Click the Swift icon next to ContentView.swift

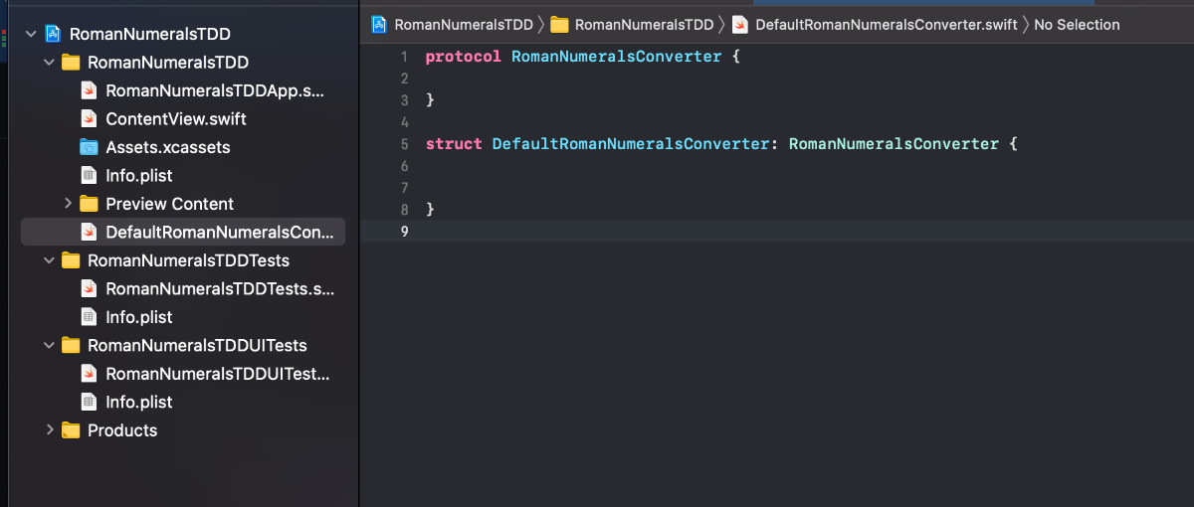pos(89,119)
